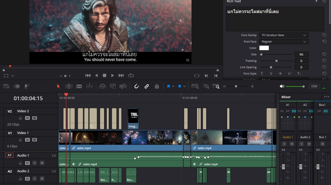The height and width of the screenshot is (185, 331).
Task: Toggle timeline snapping magnet icon
Action: pos(137,86)
